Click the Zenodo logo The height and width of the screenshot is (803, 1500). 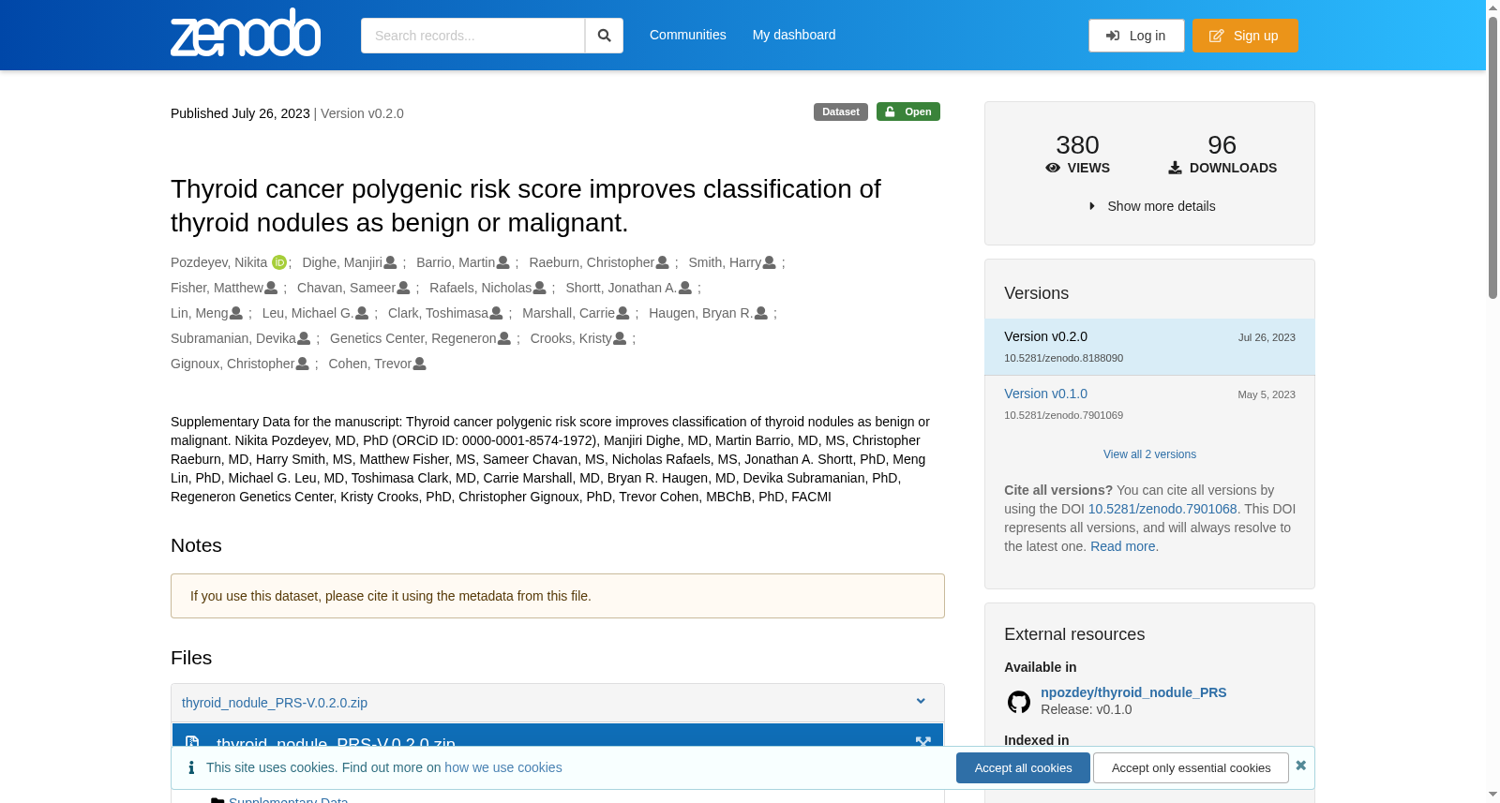(246, 33)
